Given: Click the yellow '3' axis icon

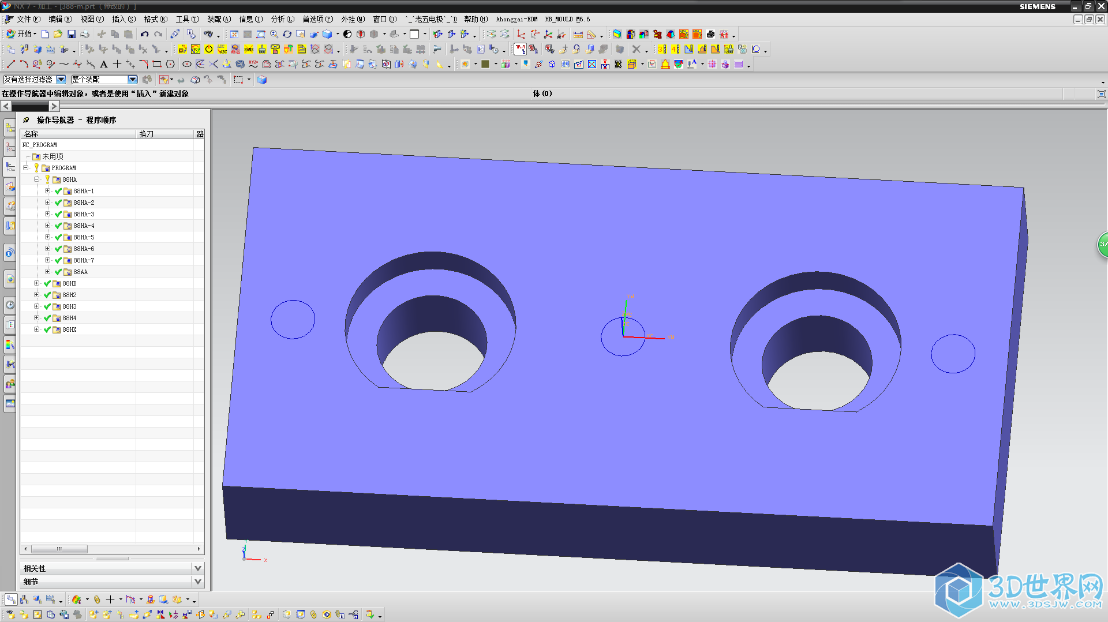Looking at the screenshot, I should point(662,49).
